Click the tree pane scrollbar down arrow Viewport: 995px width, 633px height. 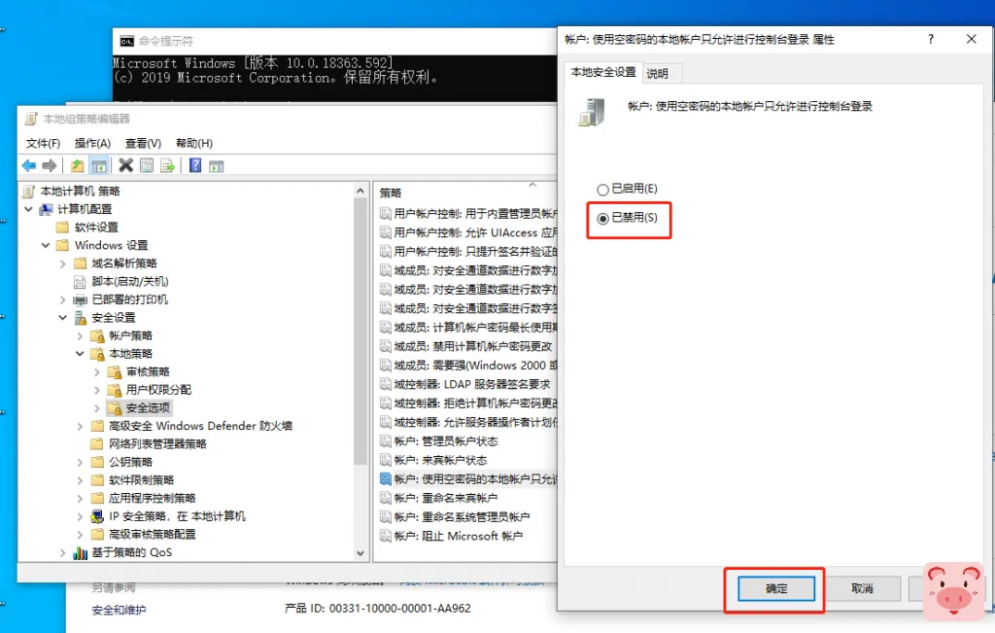tap(360, 553)
